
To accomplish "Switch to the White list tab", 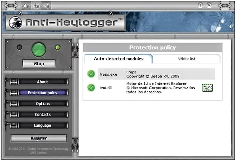I will [187, 59].
